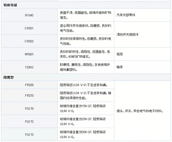The width and height of the screenshot is (172, 142).
Task: Click the FG170 15% GF description
Action: [83, 108]
